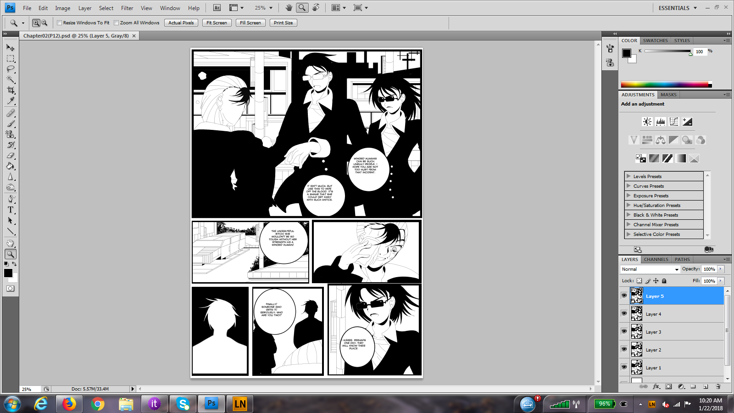The image size is (734, 413).
Task: Switch to the Channels tab
Action: coord(656,259)
